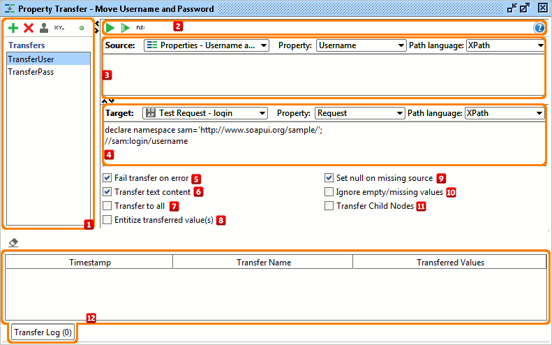Run the selected property transfer
Viewport: 552px width, 345px height.
pyautogui.click(x=110, y=28)
